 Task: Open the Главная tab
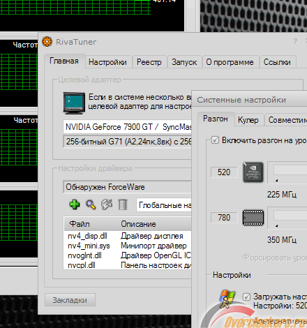(64, 61)
